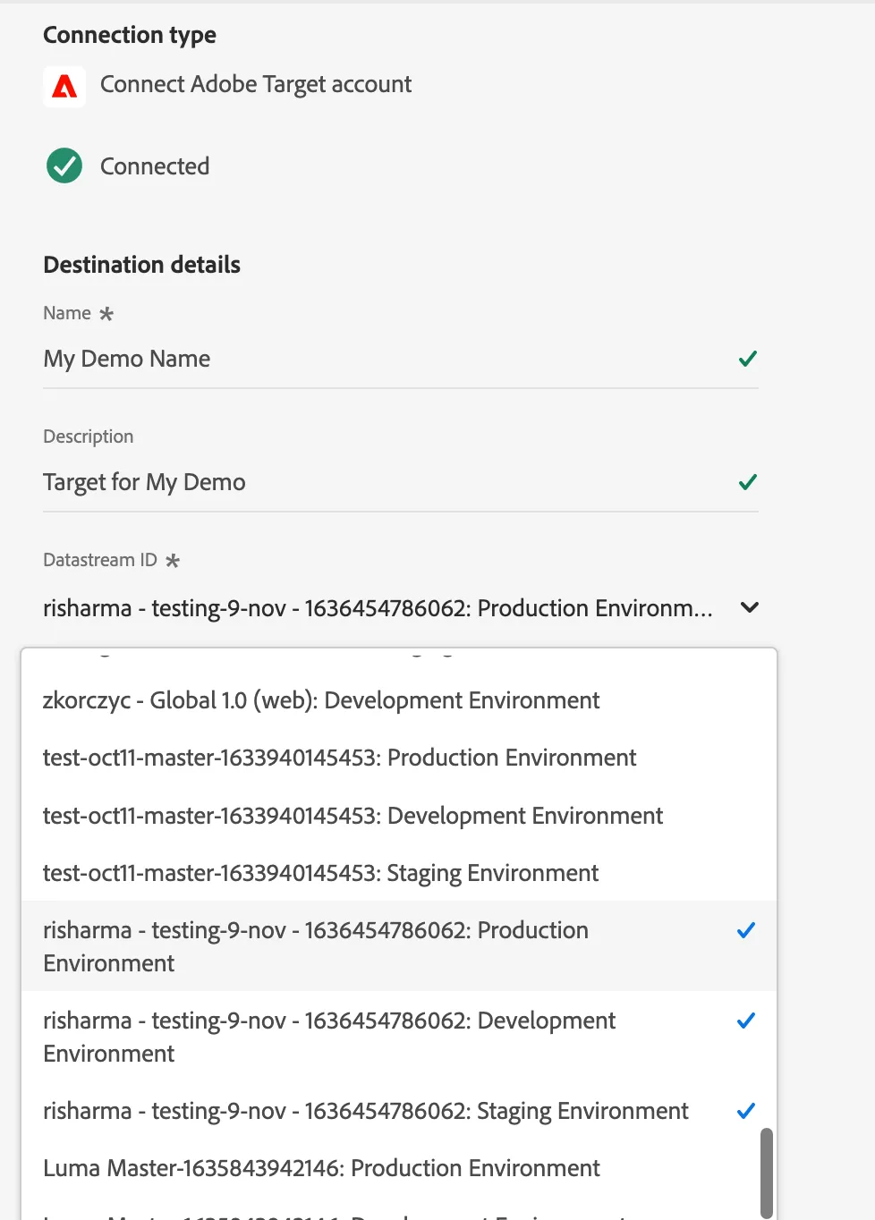
Task: Select risharma testing-9-nov Development Environment option
Action: point(399,1037)
